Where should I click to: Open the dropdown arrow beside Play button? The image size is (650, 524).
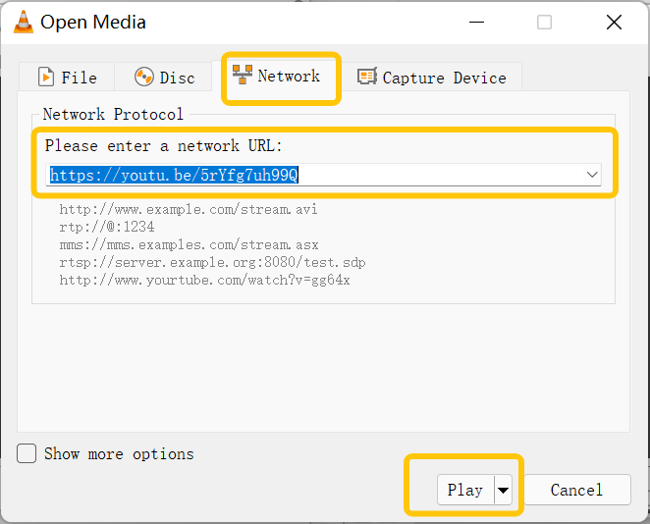coord(504,490)
